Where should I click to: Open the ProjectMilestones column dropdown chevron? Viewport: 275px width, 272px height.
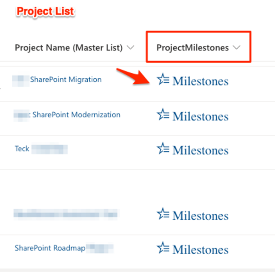(236, 48)
